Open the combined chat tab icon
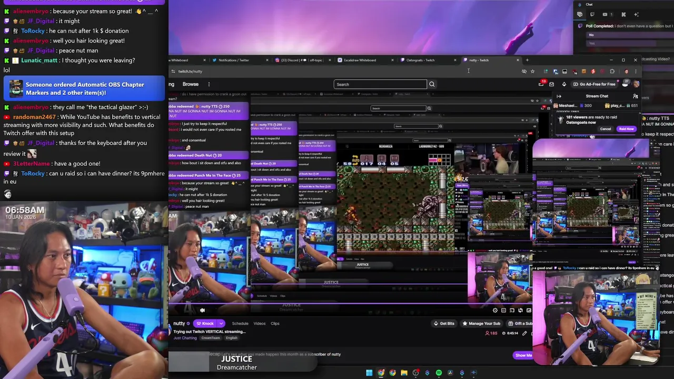This screenshot has width=674, height=379. click(x=580, y=14)
